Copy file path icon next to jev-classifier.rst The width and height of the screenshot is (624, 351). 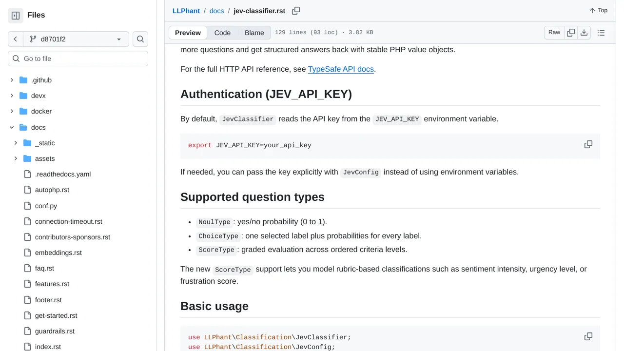click(x=296, y=11)
